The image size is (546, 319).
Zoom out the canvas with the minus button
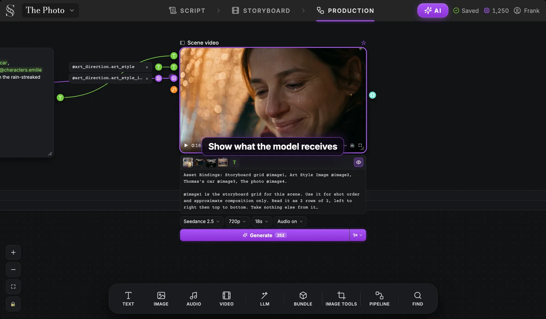[x=13, y=270]
